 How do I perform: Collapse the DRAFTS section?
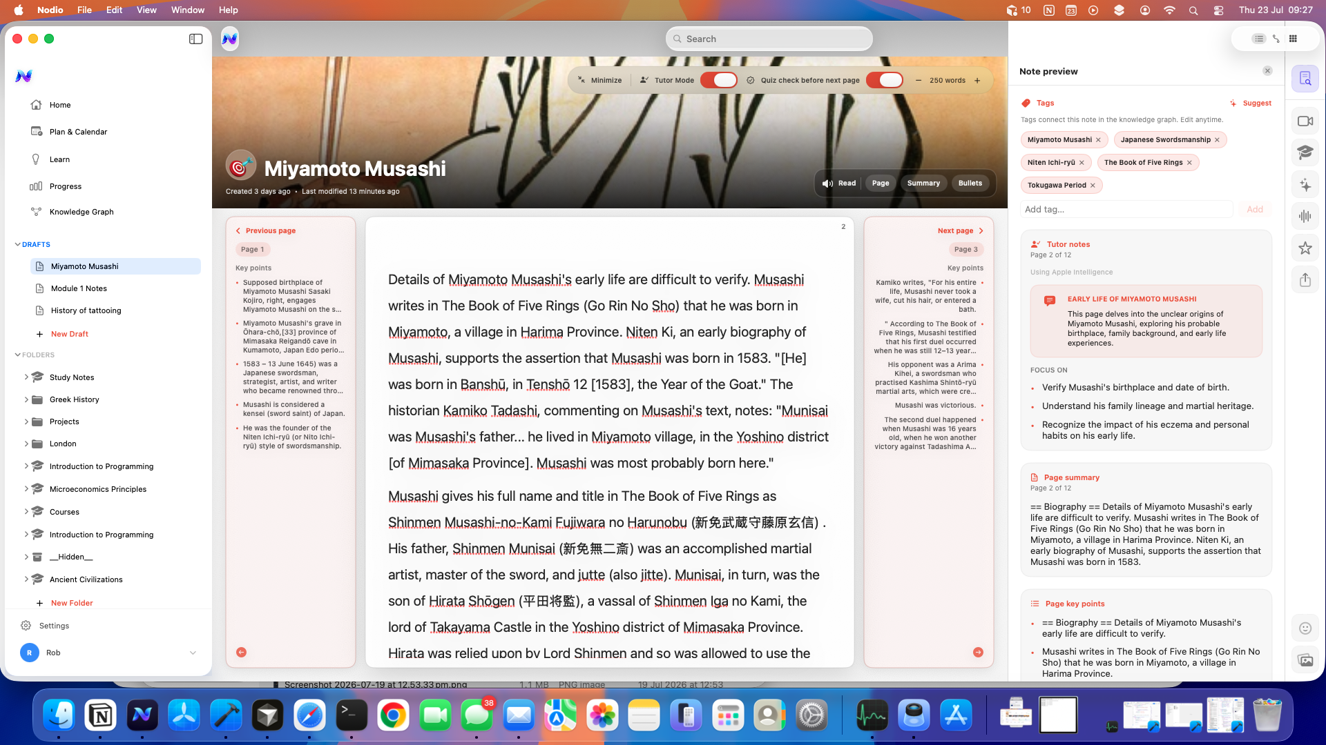click(18, 244)
